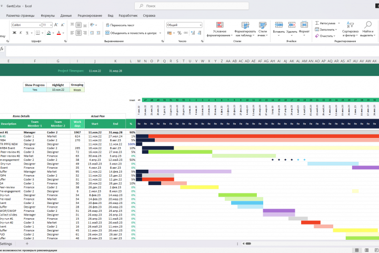The image size is (379, 253).
Task: Click the cell borders icon
Action: coord(38,33)
